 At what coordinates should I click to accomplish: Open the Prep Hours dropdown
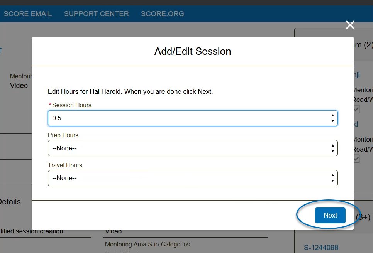(x=193, y=148)
